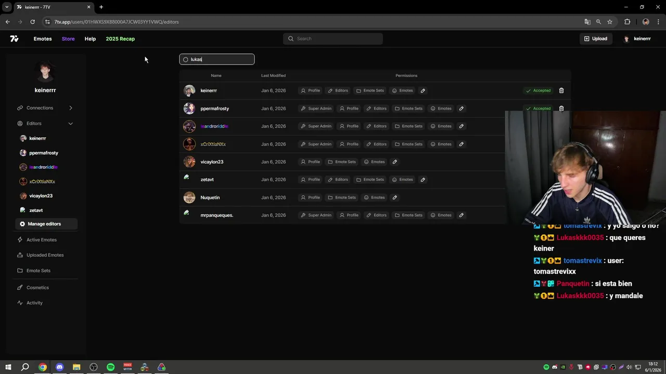Click the address bar URL
Image resolution: width=666 pixels, height=374 pixels.
pyautogui.click(x=117, y=22)
